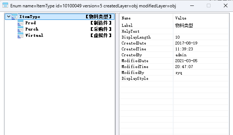Select the ModifiedDate property name cell
Screen dimensions: 233x135
point(146,61)
